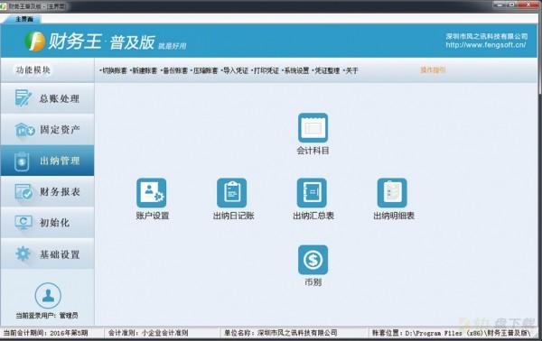Click 深圳市风之讯科技有限公司 header text
Viewport: 542px width, 341px height.
pos(487,36)
